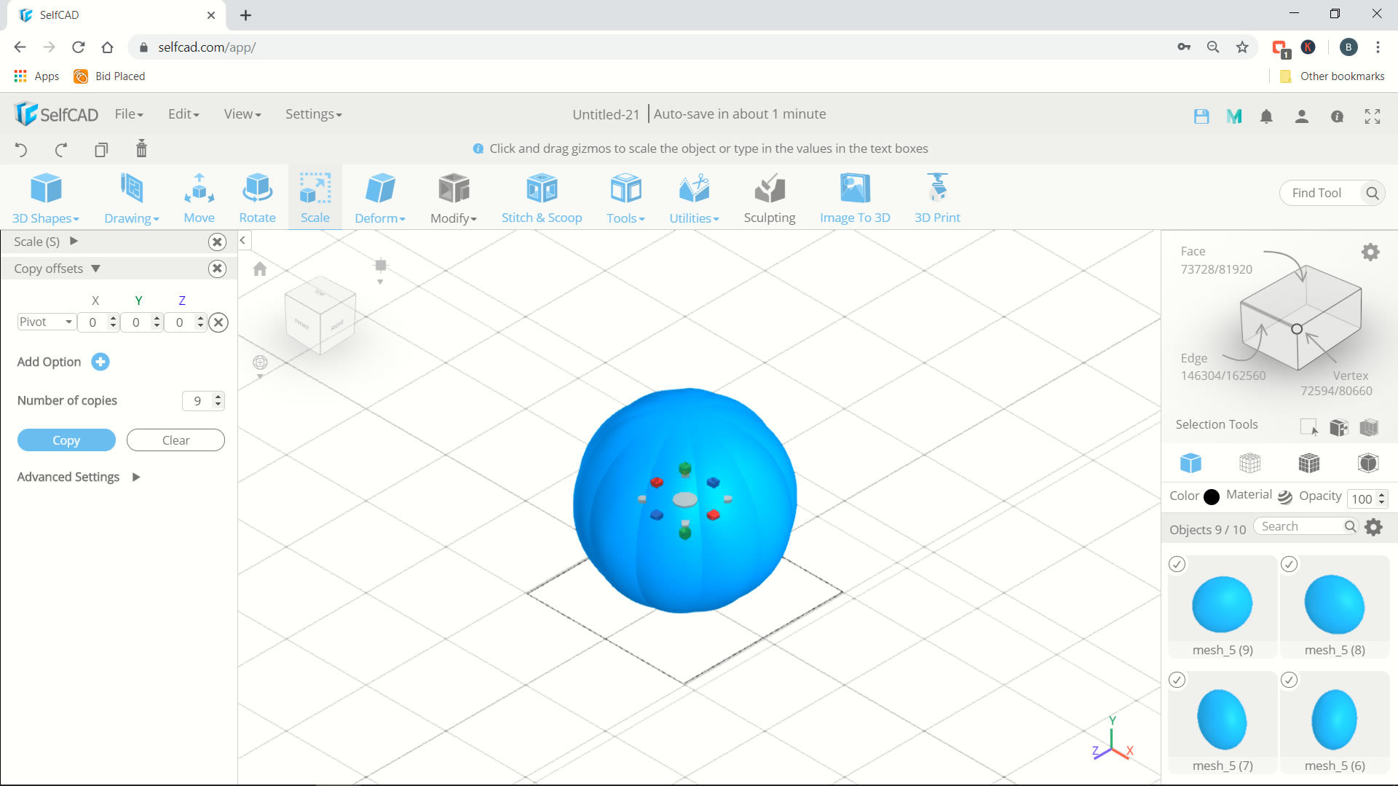Image resolution: width=1398 pixels, height=786 pixels.
Task: Open notifications bell icon
Action: (1267, 116)
